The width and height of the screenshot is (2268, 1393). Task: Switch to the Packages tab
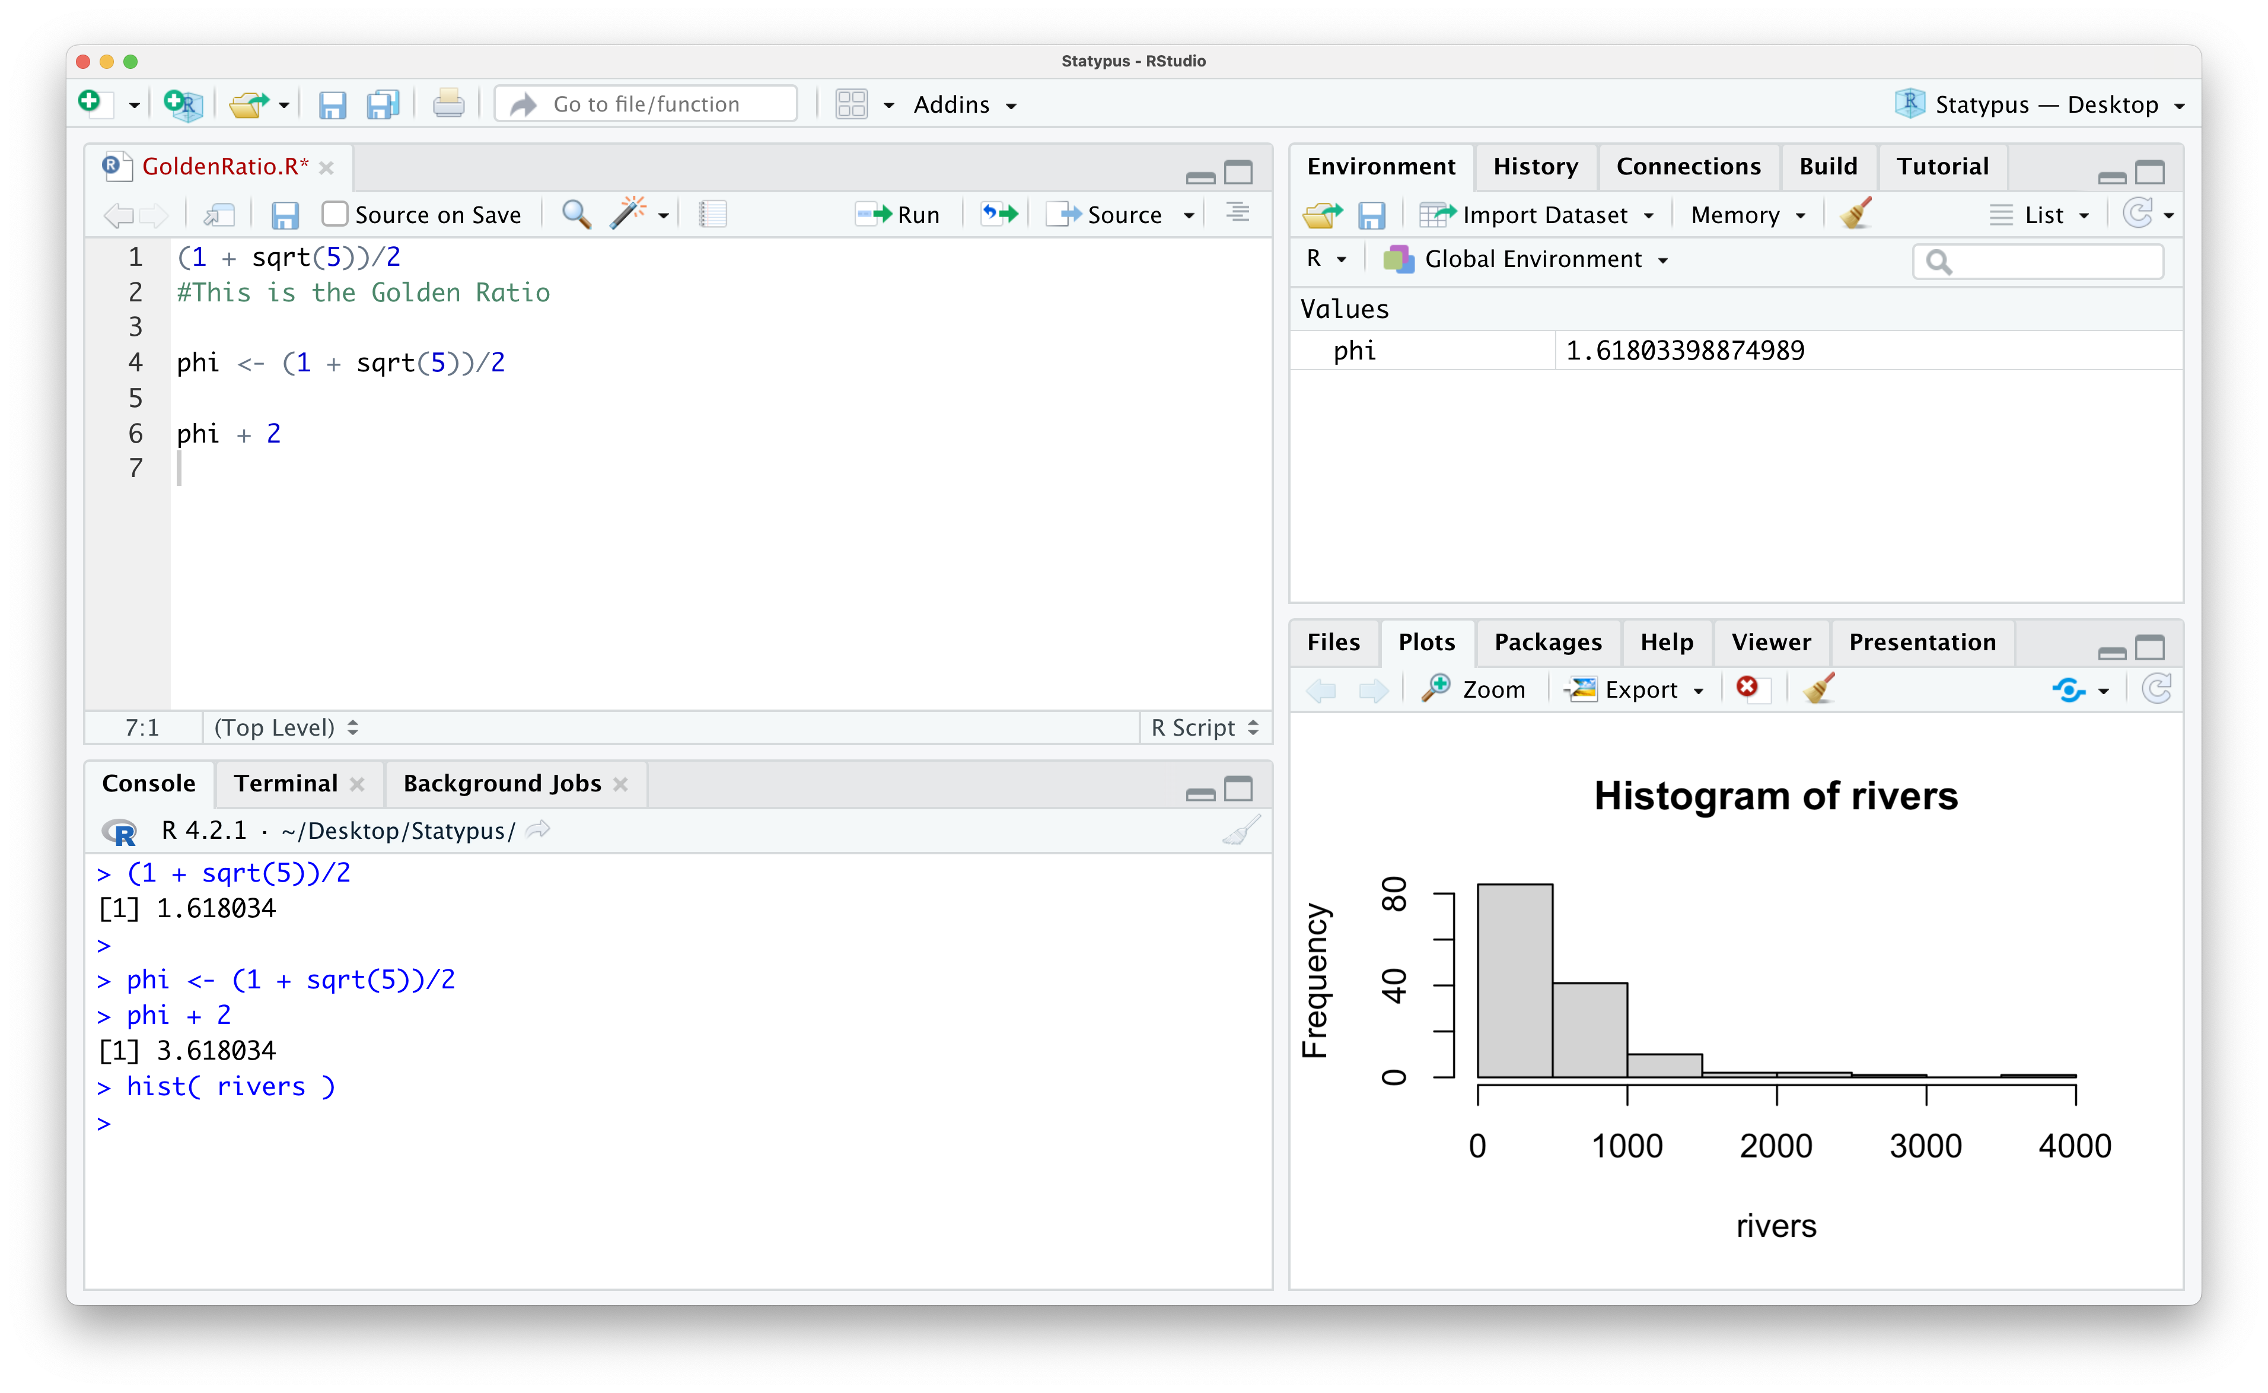[x=1547, y=642]
